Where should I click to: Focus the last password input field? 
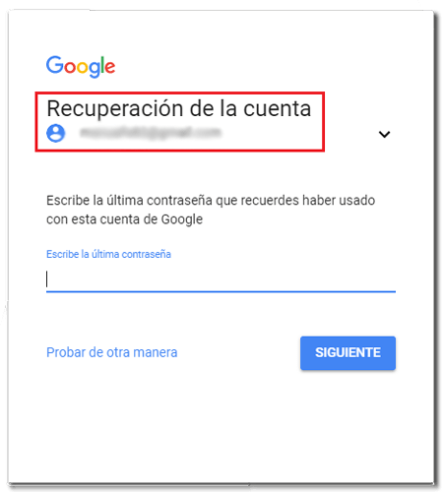pyautogui.click(x=221, y=279)
